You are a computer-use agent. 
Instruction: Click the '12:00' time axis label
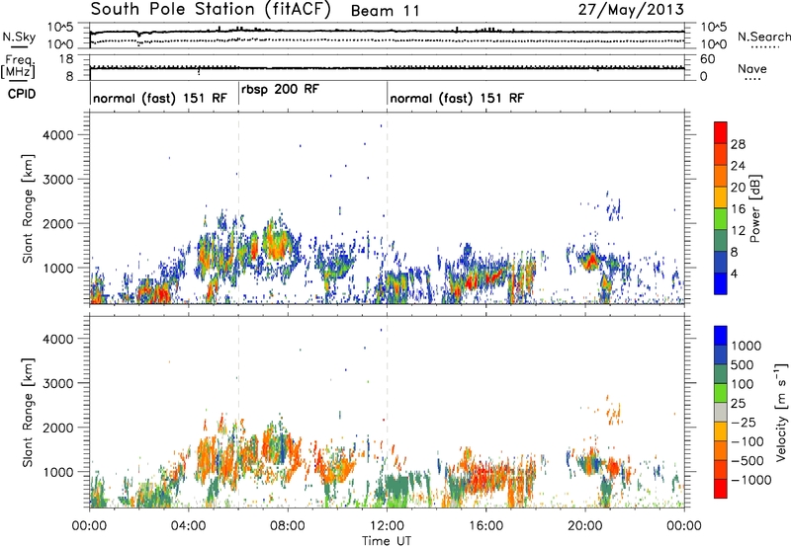pyautogui.click(x=387, y=526)
